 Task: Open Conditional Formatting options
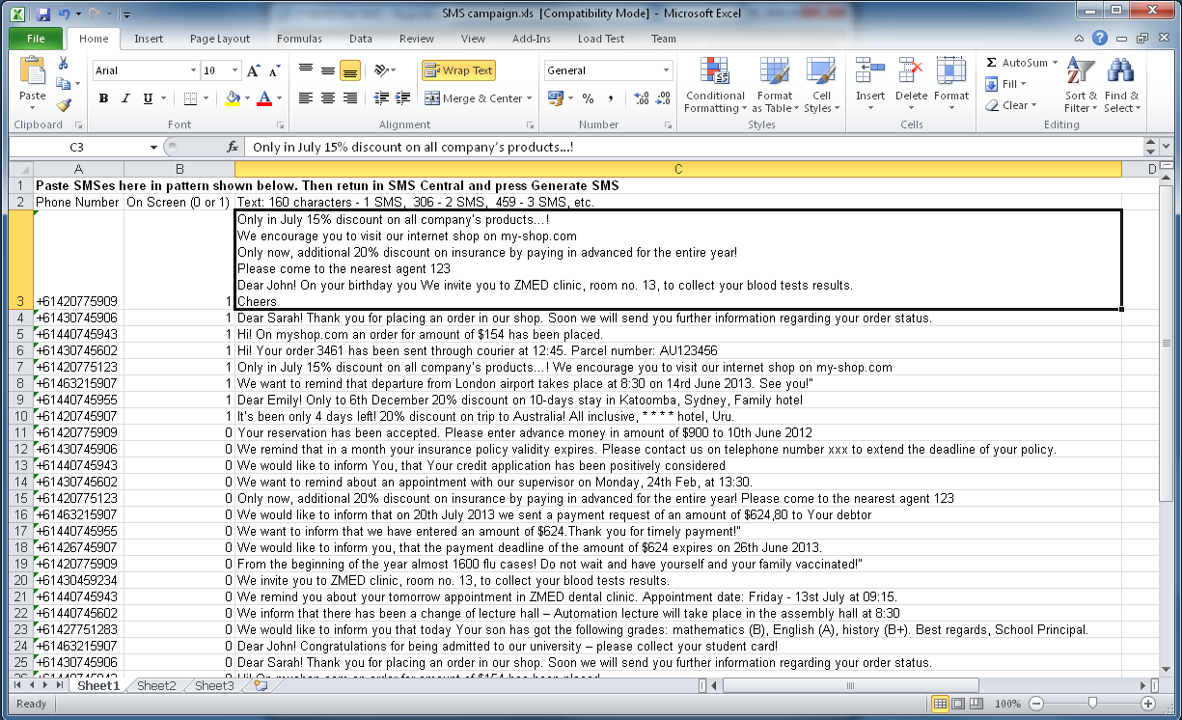pyautogui.click(x=715, y=86)
